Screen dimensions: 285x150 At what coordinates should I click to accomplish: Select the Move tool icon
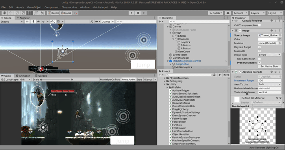[11, 13]
